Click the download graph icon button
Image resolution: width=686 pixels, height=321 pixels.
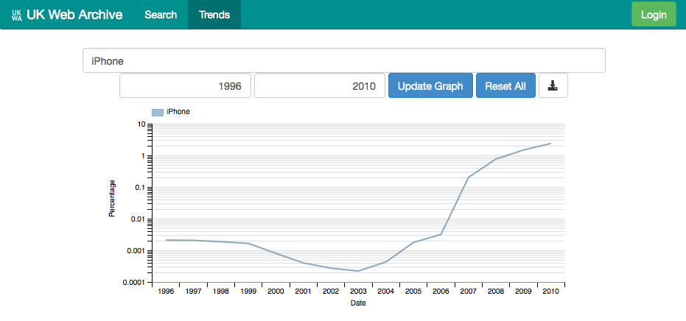(553, 85)
